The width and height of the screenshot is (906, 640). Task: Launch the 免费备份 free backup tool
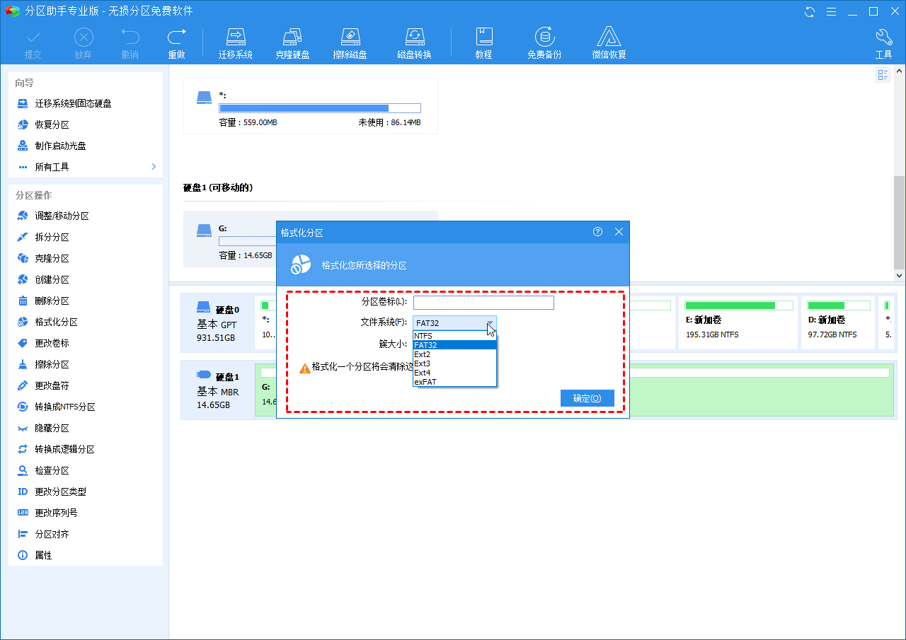coord(544,42)
